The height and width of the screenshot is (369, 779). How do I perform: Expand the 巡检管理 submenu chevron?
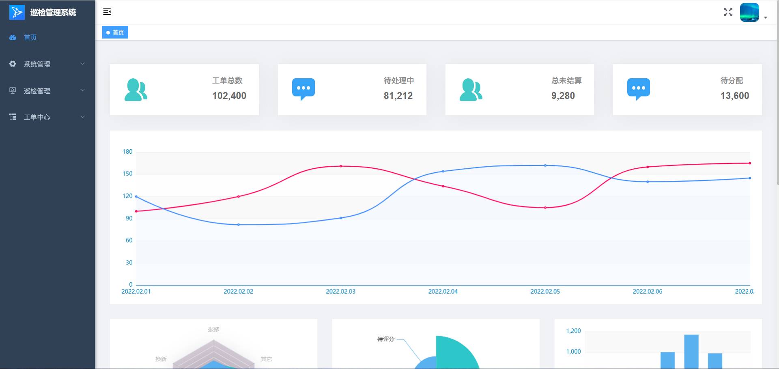click(82, 90)
